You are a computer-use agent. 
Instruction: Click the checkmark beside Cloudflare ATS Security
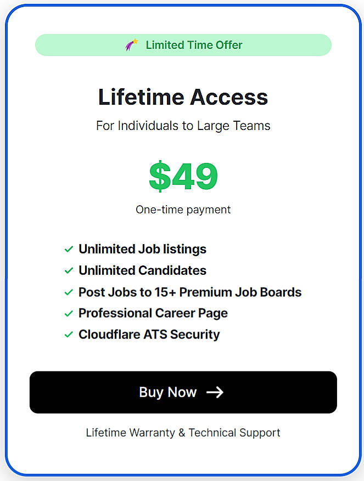tap(68, 335)
